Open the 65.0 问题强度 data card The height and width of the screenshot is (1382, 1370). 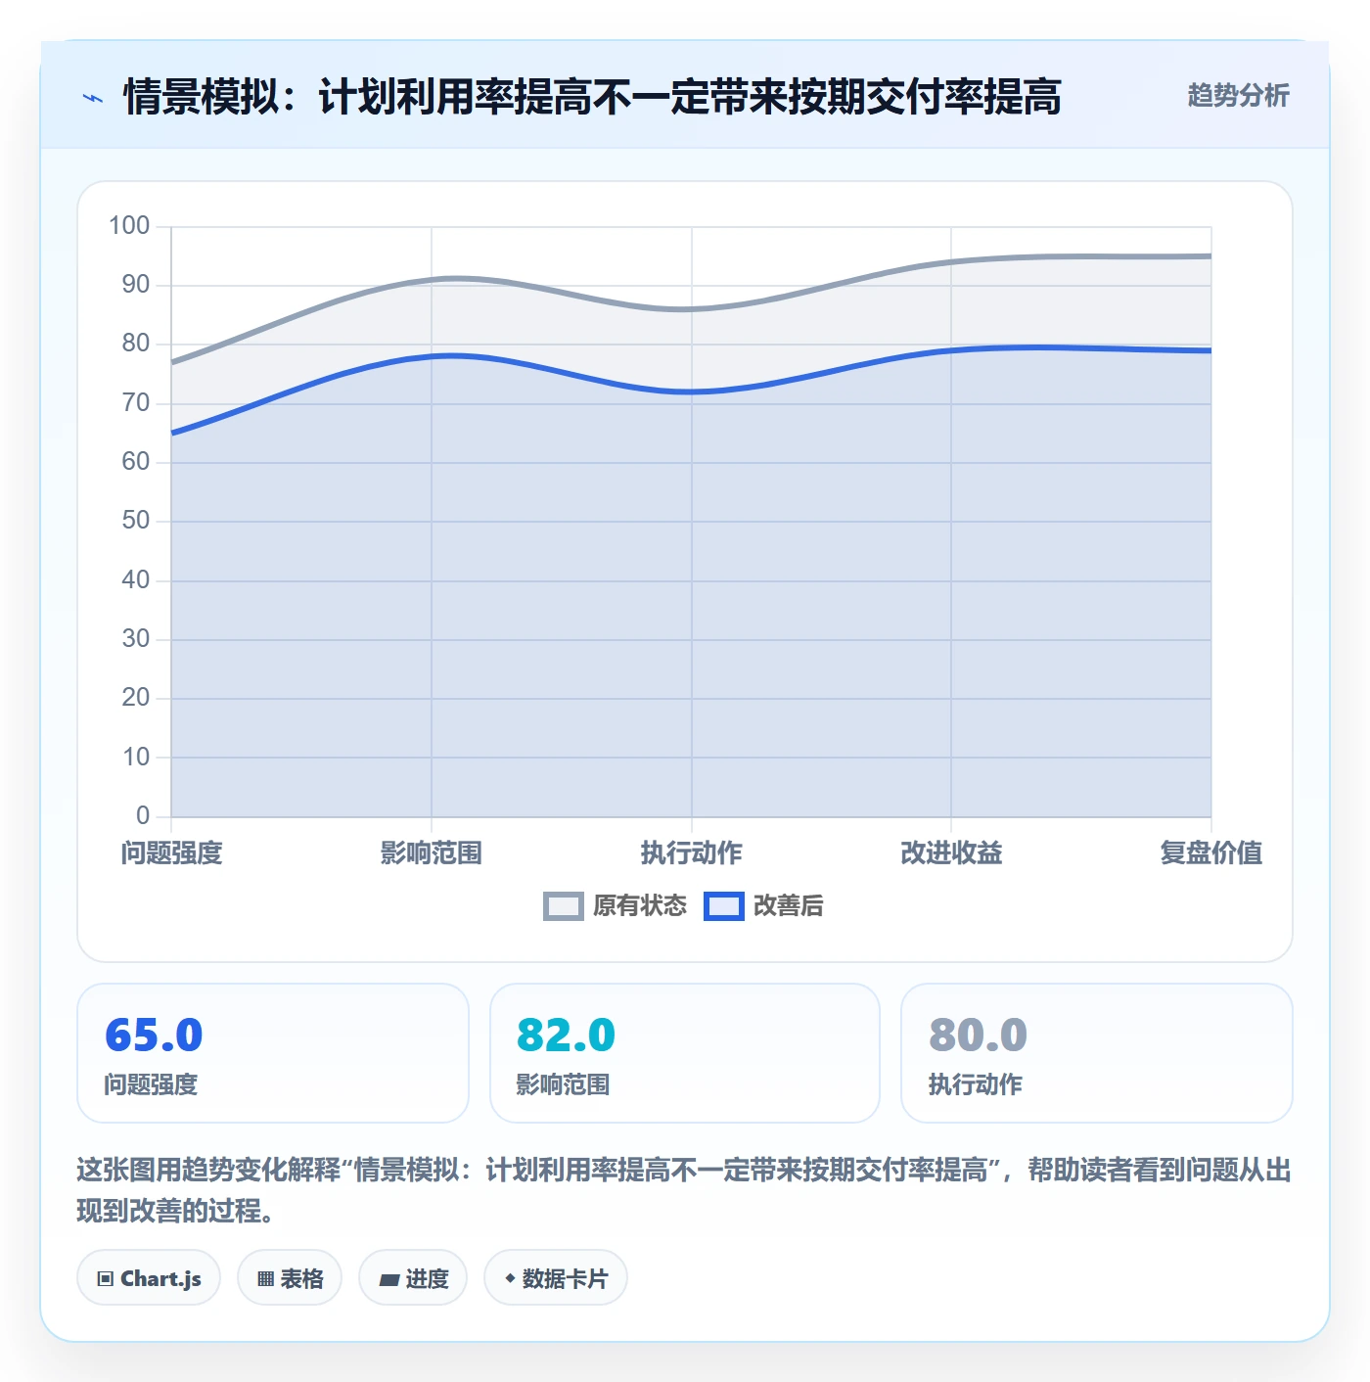coord(273,1053)
